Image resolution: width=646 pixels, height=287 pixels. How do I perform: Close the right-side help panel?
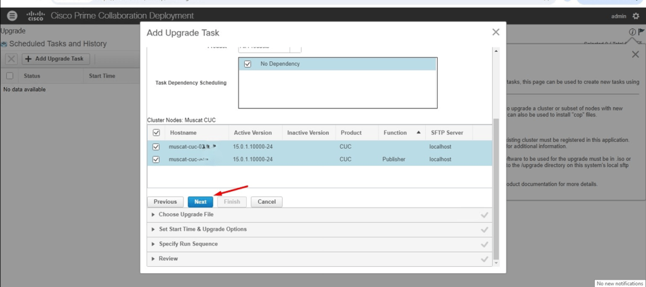[x=635, y=55]
